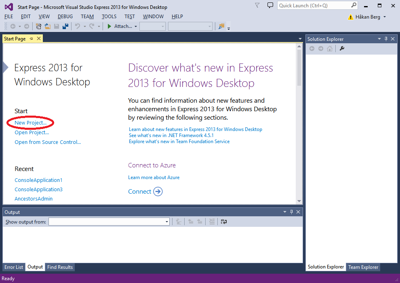400x283 pixels.
Task: Click Find Message in Code output icon
Action: coord(179,222)
